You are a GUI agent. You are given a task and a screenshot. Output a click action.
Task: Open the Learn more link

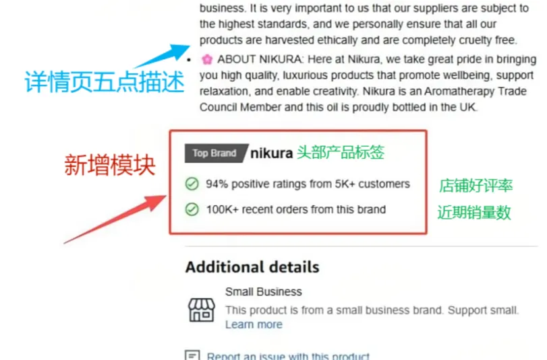(254, 324)
